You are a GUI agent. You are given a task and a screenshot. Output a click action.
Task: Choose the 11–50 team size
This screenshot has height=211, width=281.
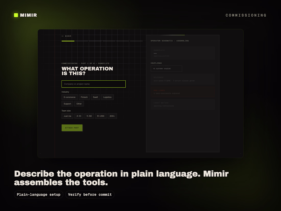tap(89, 116)
